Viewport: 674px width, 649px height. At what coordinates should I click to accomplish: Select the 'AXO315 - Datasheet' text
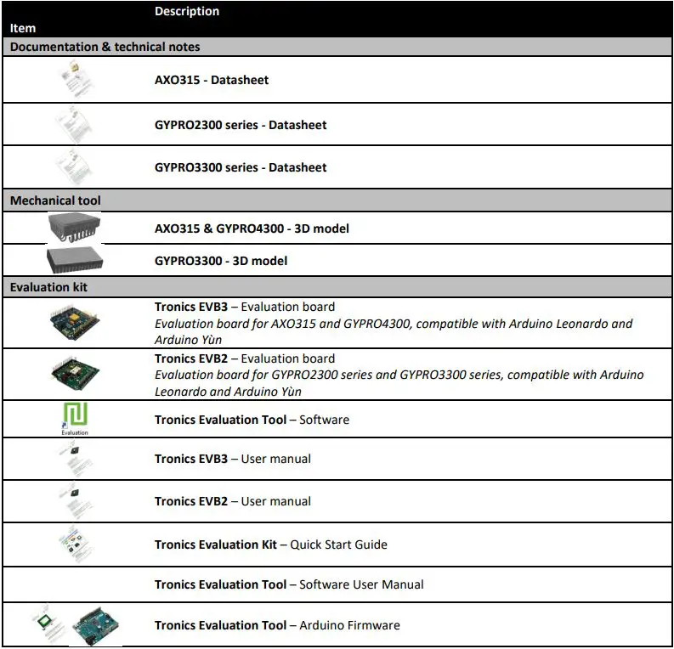tap(212, 80)
